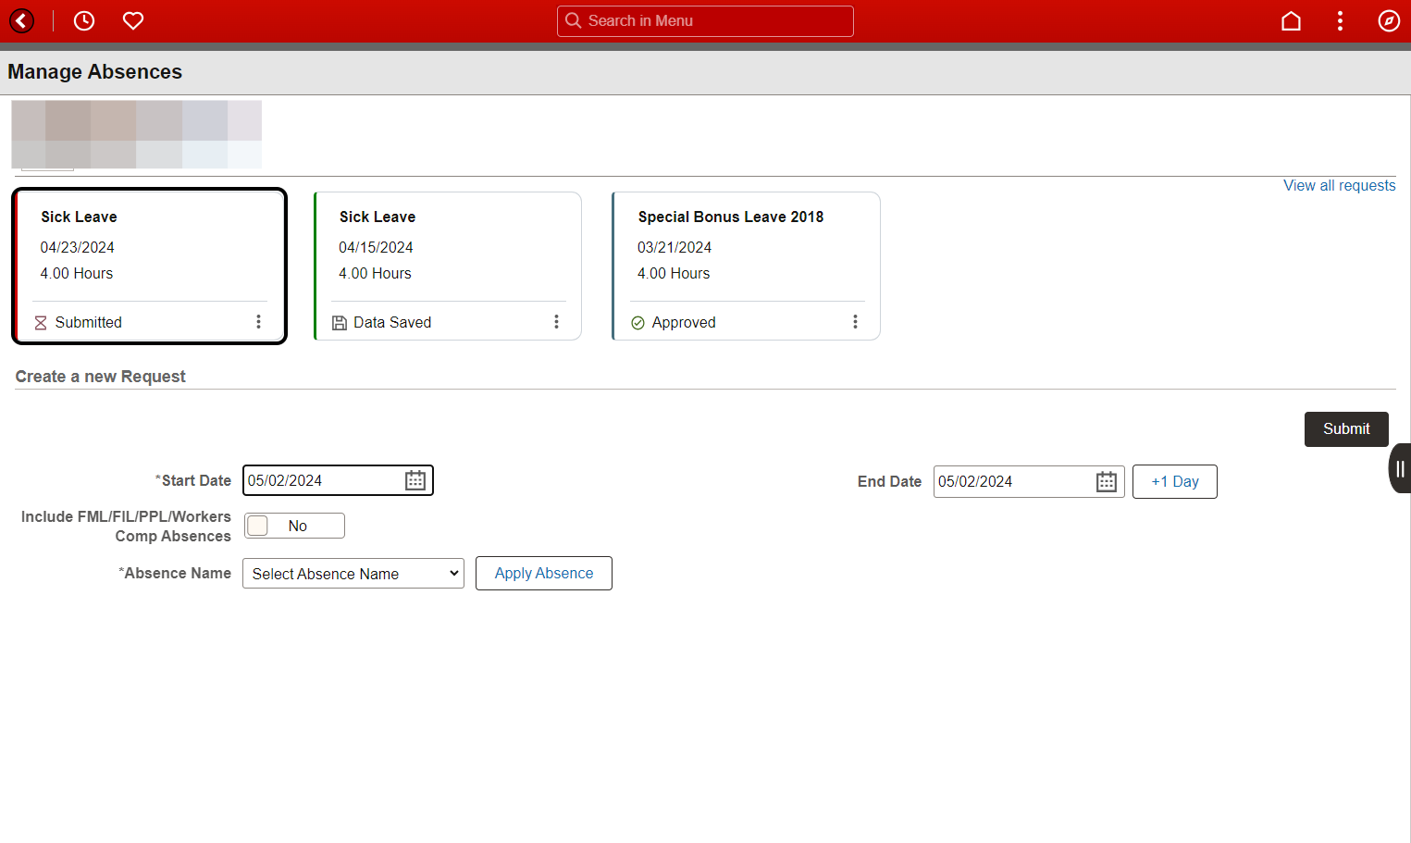Expand the Select Absence Name dropdown
The image size is (1411, 843).
tap(353, 574)
